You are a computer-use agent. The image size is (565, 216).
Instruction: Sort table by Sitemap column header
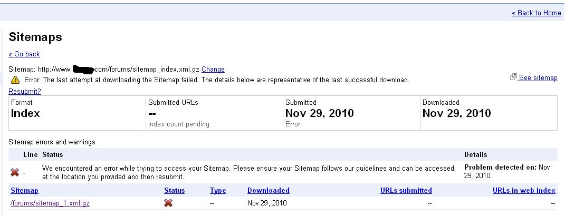click(24, 190)
